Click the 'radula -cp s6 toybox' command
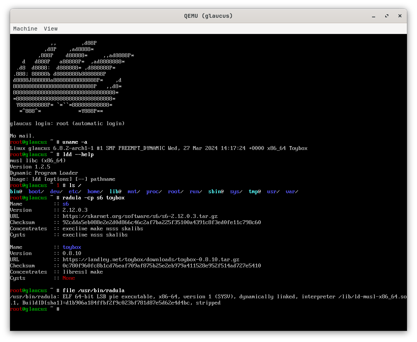Image resolution: width=417 pixels, height=342 pixels. tap(93, 198)
